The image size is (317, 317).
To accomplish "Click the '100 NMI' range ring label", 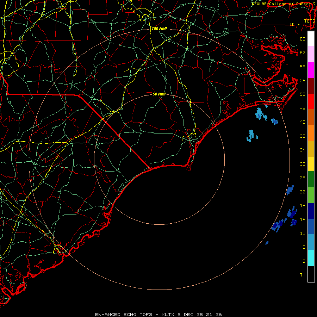I will click(159, 29).
